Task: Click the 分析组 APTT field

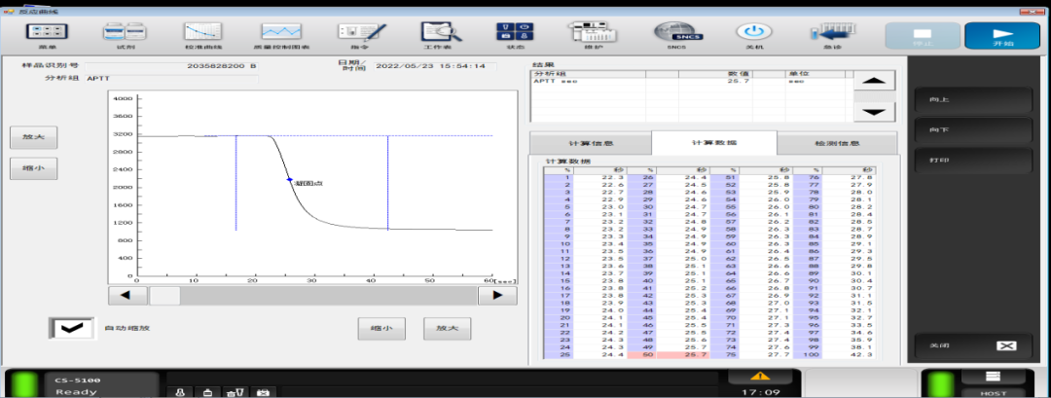Action: (x=171, y=79)
